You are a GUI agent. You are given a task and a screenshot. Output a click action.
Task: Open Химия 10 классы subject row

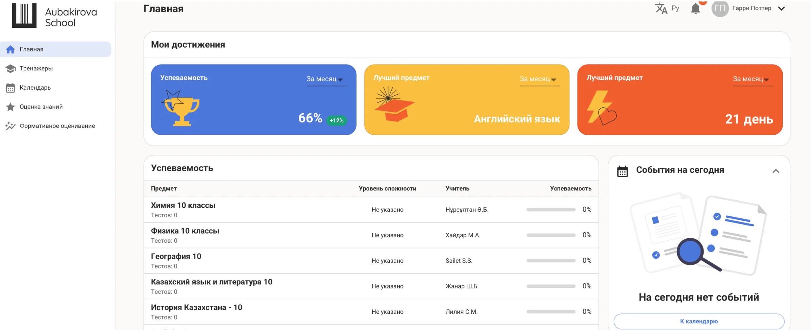[x=183, y=206]
